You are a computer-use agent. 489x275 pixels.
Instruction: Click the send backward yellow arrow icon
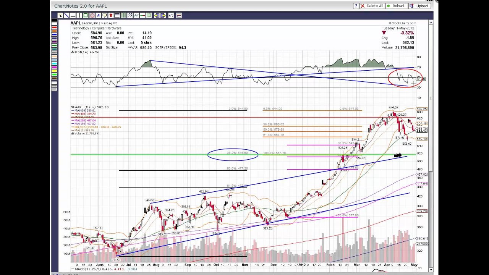157,15
